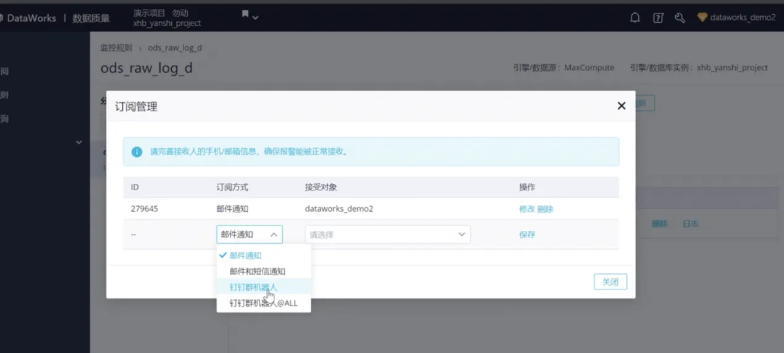The width and height of the screenshot is (784, 353).
Task: Select 邮件通知 option in dropdown list
Action: pos(264,255)
